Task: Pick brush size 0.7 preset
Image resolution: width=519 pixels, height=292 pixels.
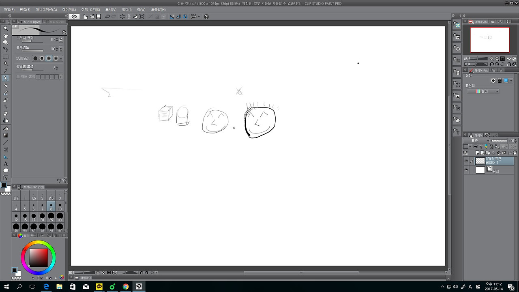Action: [16, 196]
